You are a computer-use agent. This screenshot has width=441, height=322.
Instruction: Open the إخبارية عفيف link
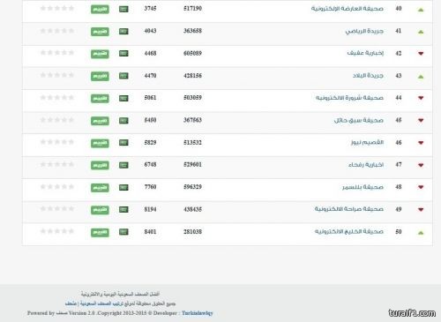(x=365, y=53)
